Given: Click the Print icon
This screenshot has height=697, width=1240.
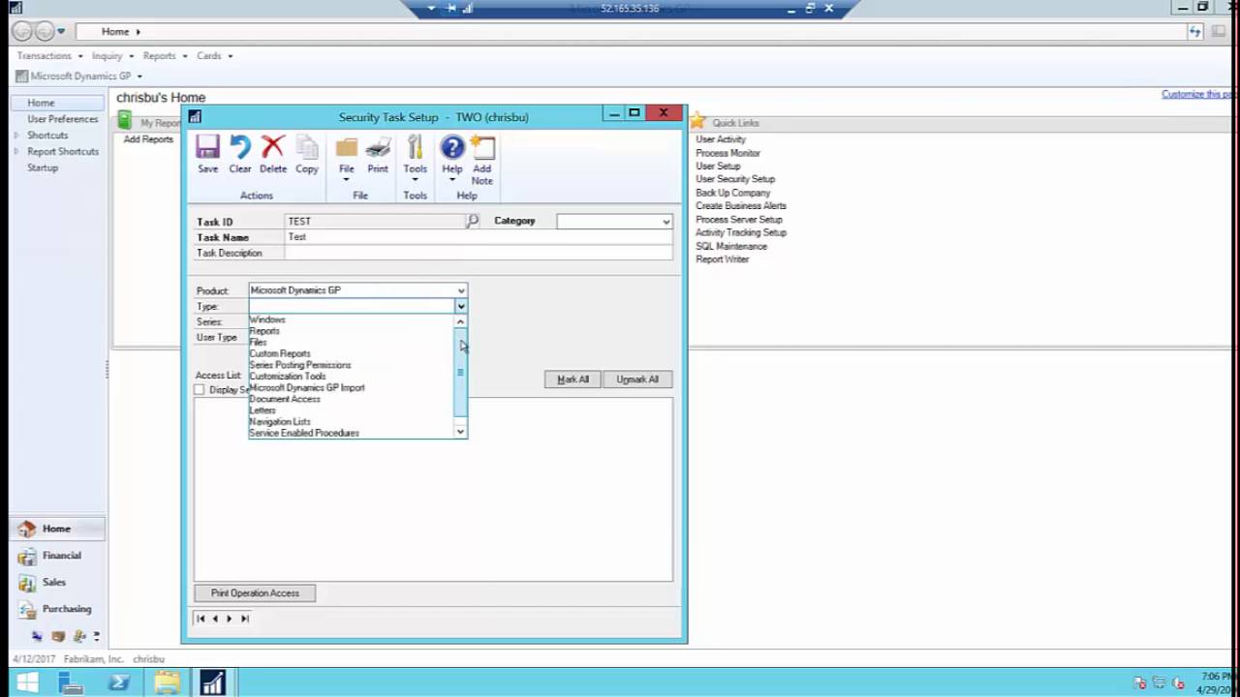Looking at the screenshot, I should click(378, 147).
